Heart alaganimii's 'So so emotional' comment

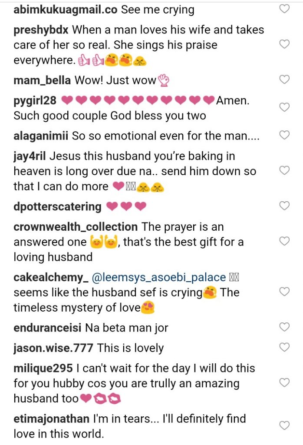[x=284, y=135]
